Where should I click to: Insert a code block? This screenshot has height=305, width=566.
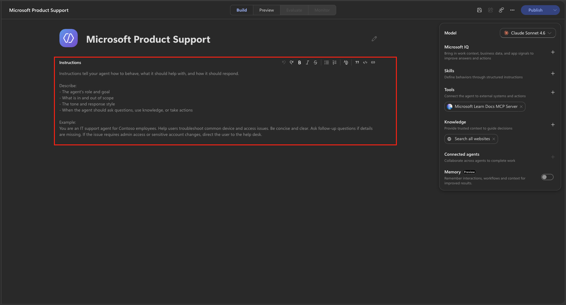point(365,62)
